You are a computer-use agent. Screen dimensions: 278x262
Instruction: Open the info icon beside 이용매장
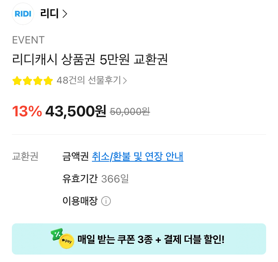[106, 201]
